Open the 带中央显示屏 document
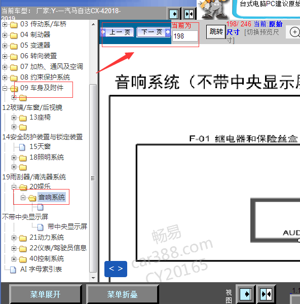300x304 pixels. 67,226
